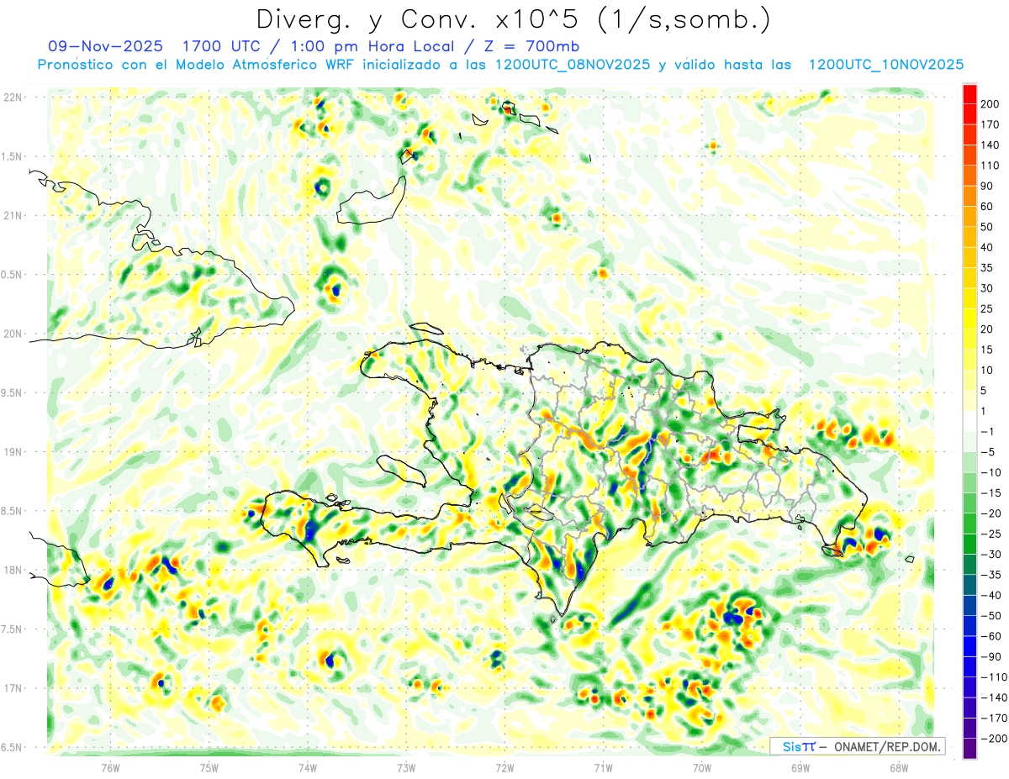The width and height of the screenshot is (1009, 779).
Task: Click the positive '170' colorbar value
Action: point(989,124)
